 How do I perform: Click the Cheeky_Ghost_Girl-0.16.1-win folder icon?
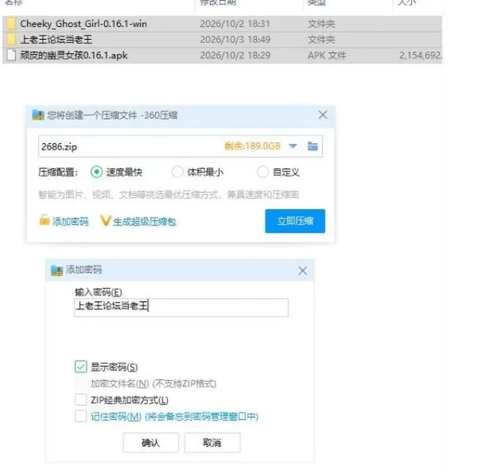[x=11, y=24]
